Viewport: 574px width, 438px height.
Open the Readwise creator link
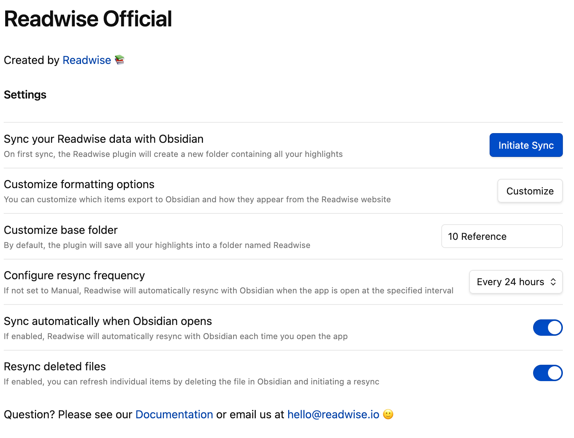pyautogui.click(x=87, y=60)
